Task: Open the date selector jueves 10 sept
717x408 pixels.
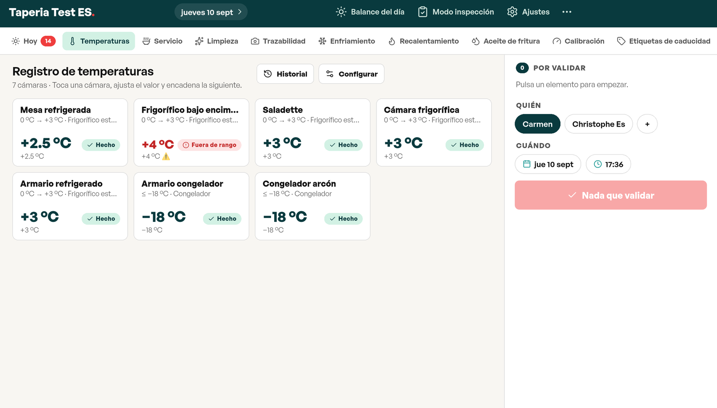Action: click(x=211, y=12)
